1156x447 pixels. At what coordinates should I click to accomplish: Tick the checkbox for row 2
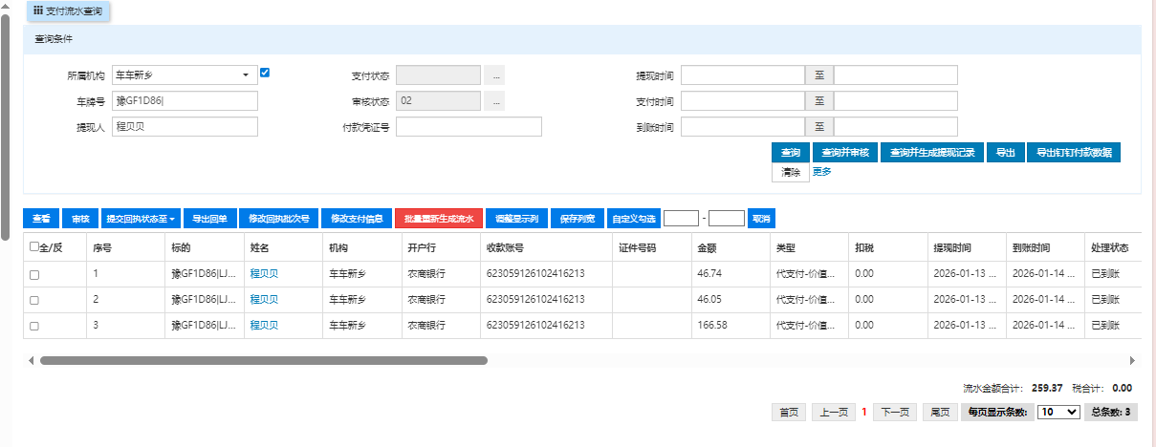[x=34, y=300]
